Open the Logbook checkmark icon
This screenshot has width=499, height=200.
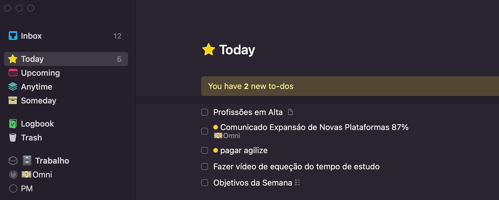pos(13,124)
